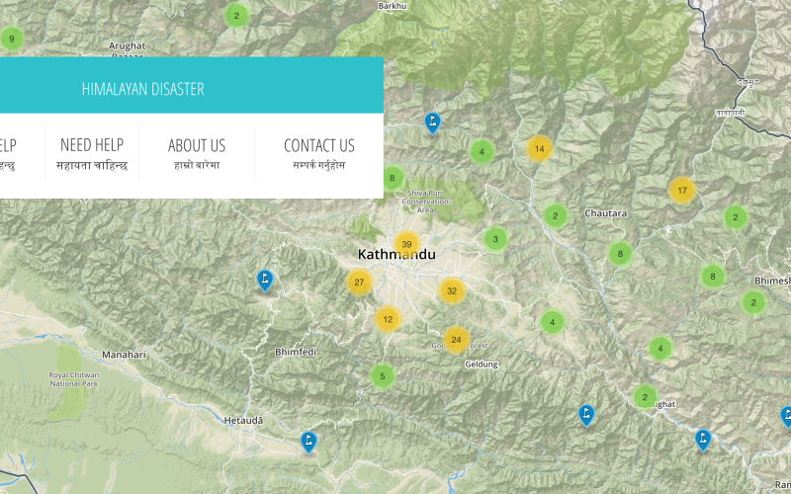Screen dimensions: 791x494
Task: Expand the yellow cluster marker 24
Action: pos(456,340)
